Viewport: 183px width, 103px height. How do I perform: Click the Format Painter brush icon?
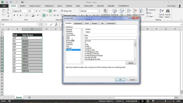pyautogui.click(x=8, y=16)
